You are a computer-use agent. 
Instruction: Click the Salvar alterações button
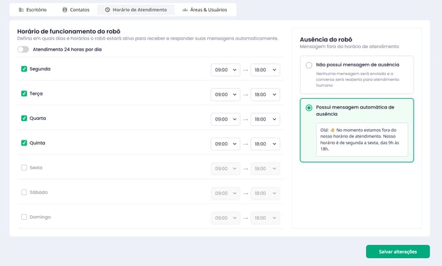[398, 252]
